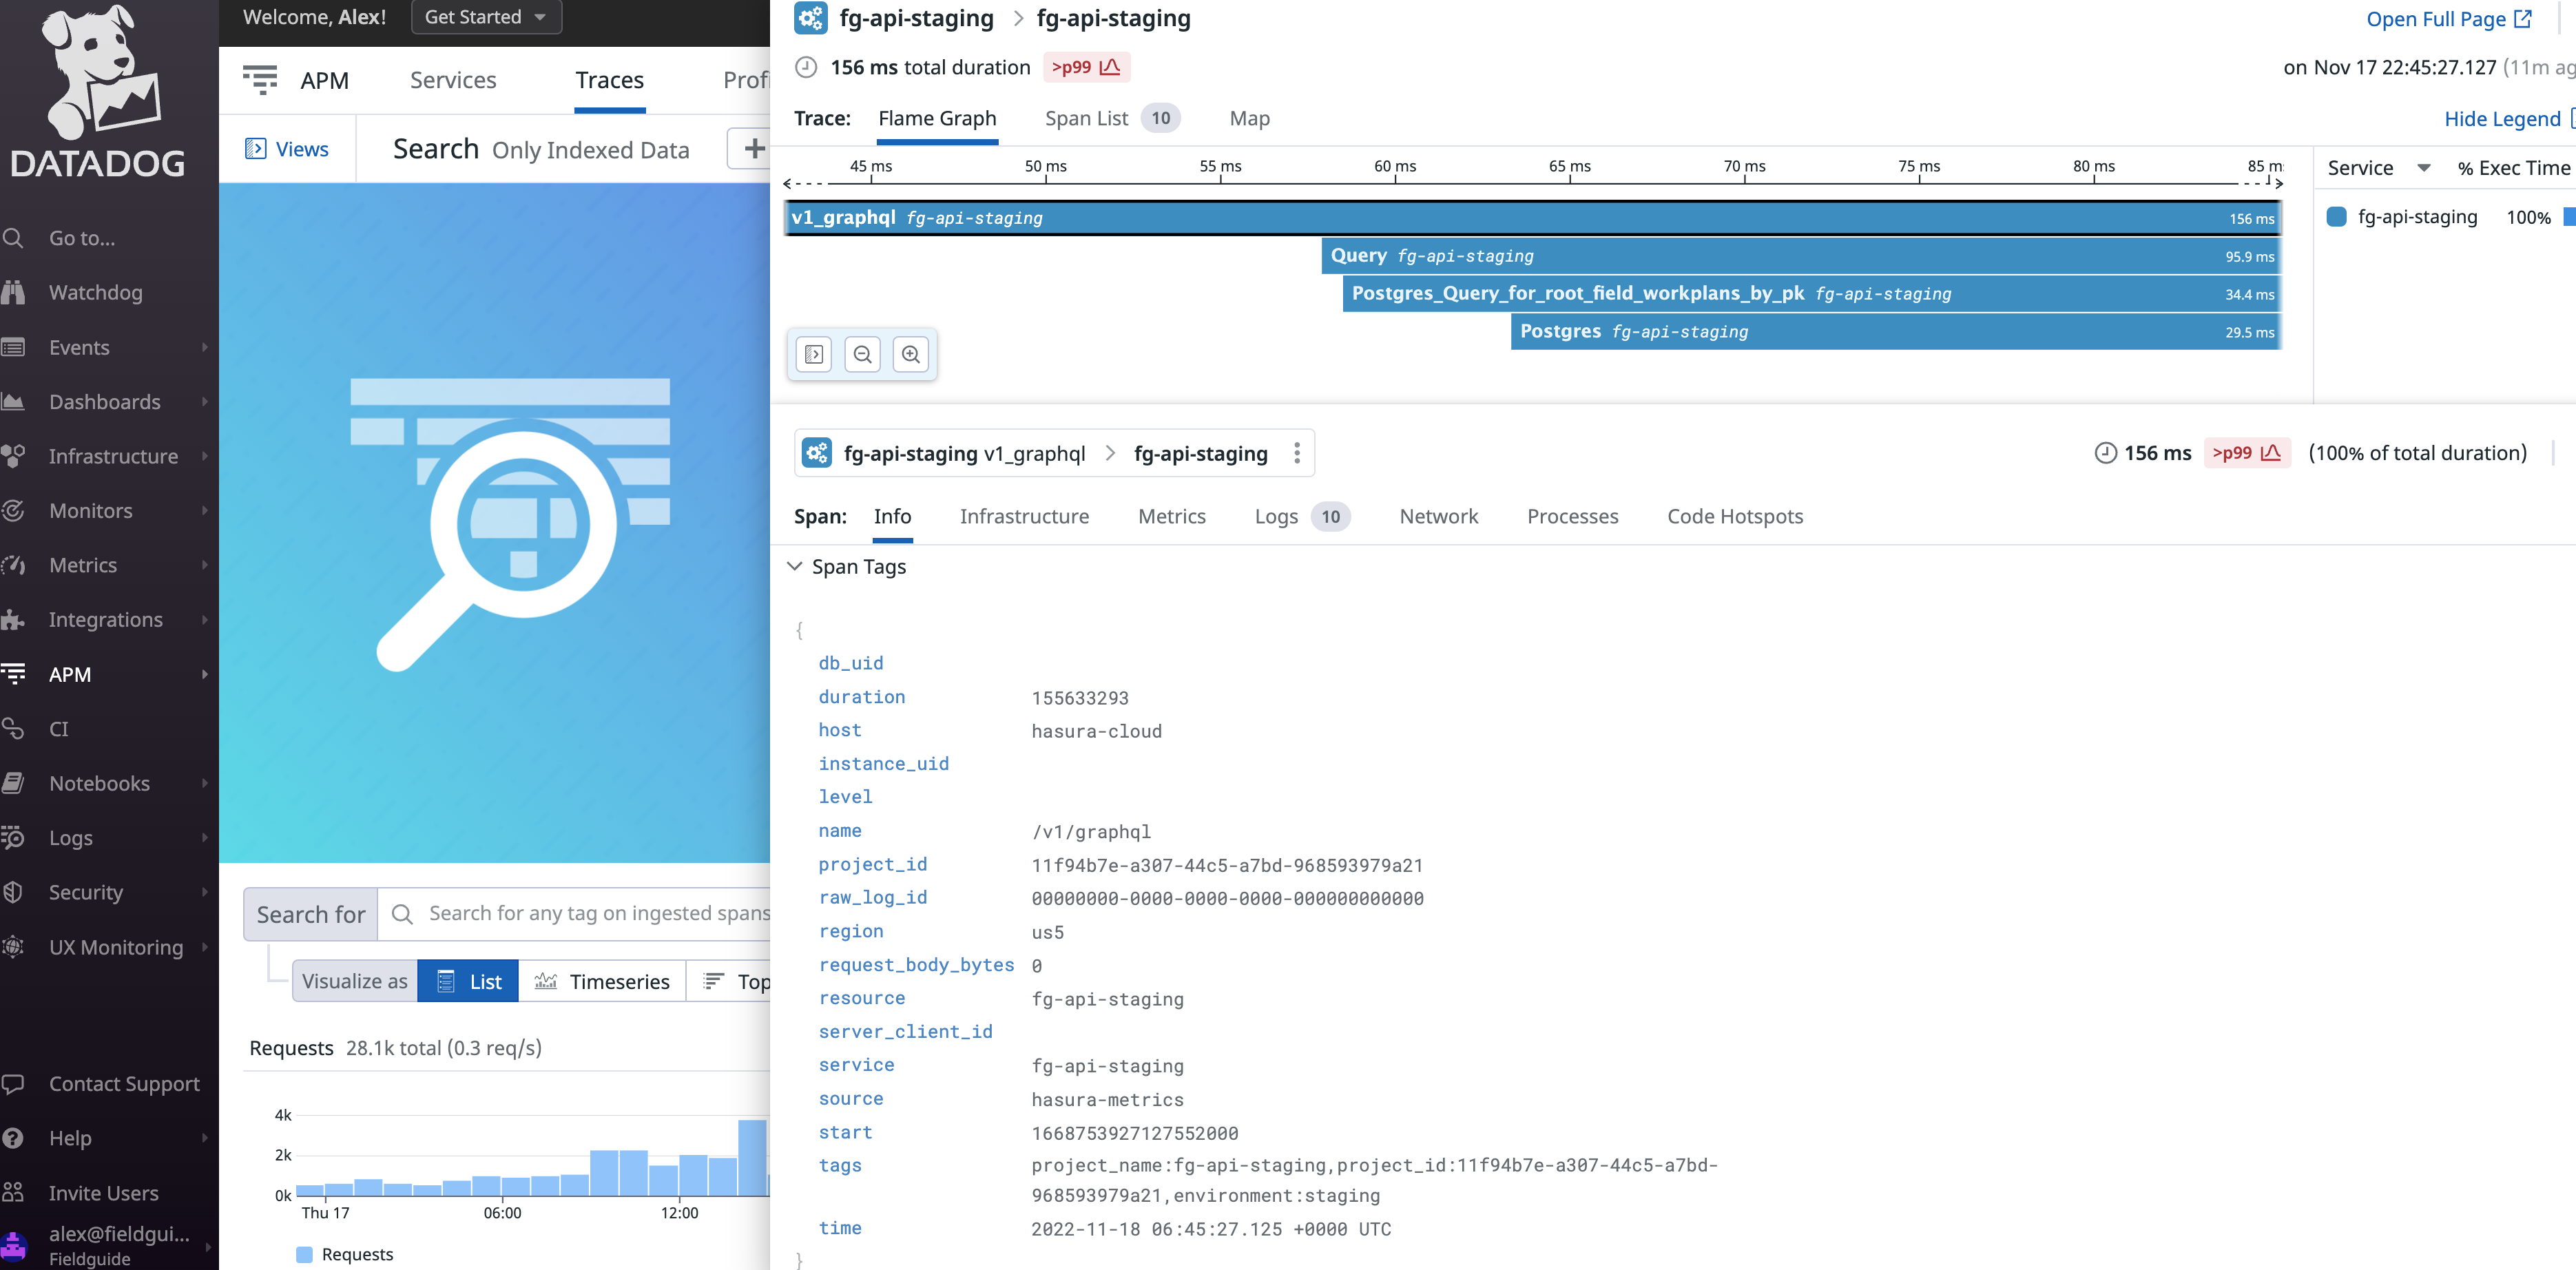Viewport: 2576px width, 1270px height.
Task: Click the zoom-in icon under the flame graph
Action: 911,354
